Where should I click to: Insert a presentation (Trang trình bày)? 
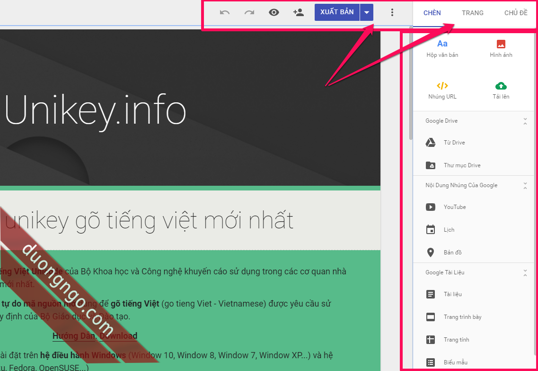pos(474,317)
